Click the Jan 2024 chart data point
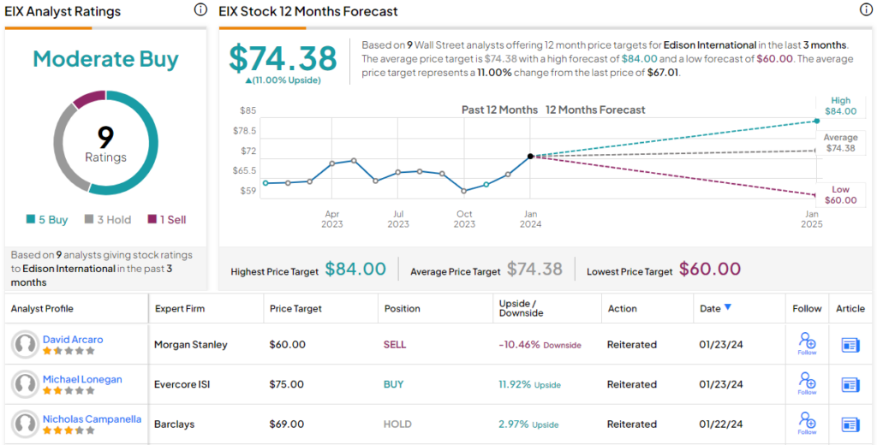Screen dimensions: 877x445 click(531, 156)
